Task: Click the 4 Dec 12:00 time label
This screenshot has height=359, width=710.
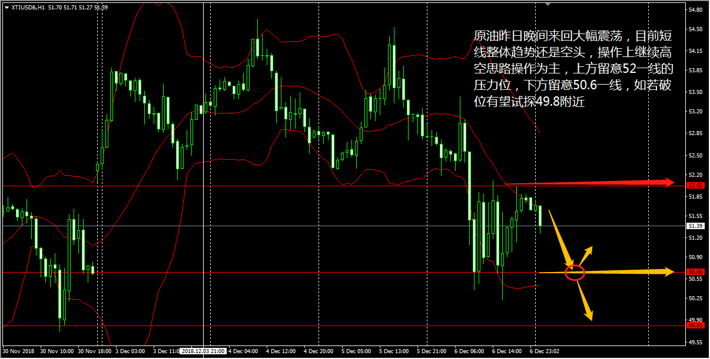Action: (x=280, y=351)
